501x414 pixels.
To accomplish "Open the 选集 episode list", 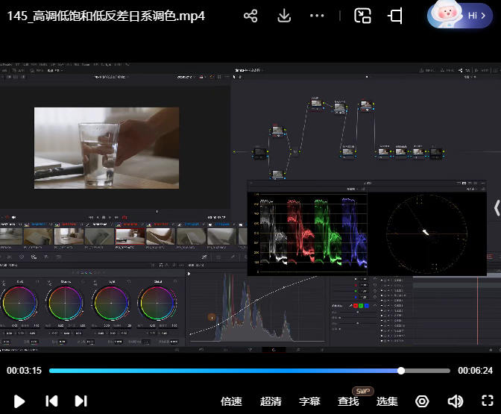I will click(387, 401).
